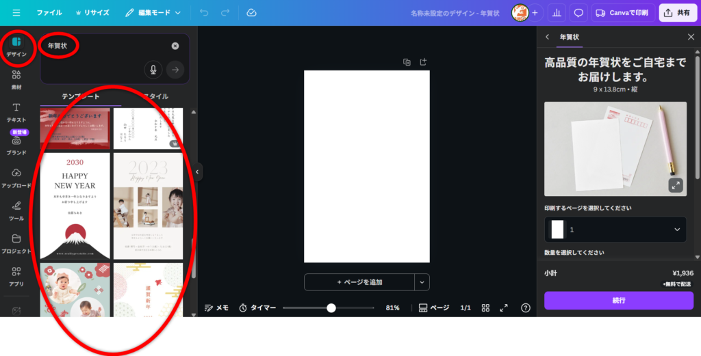
Task: Open the comments speech bubble icon
Action: (x=578, y=13)
